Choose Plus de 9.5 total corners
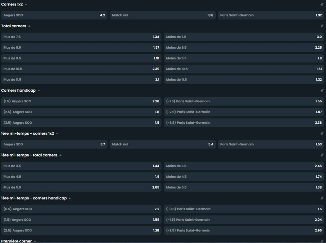The height and width of the screenshot is (243, 326). (81, 58)
